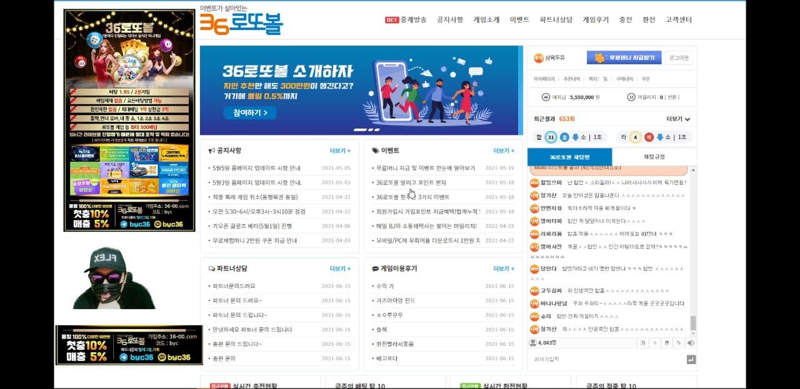Click the 메세지입력 chat input field
This screenshot has height=389, width=800.
coord(606,360)
